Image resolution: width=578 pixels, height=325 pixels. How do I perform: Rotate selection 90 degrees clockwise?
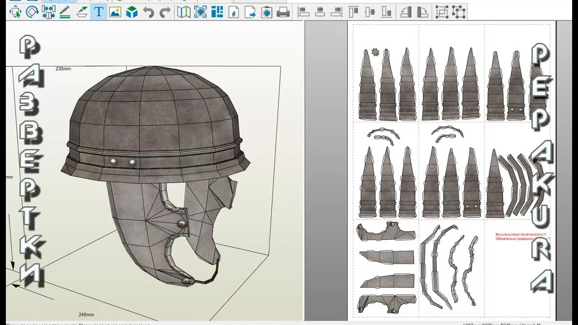(x=422, y=12)
